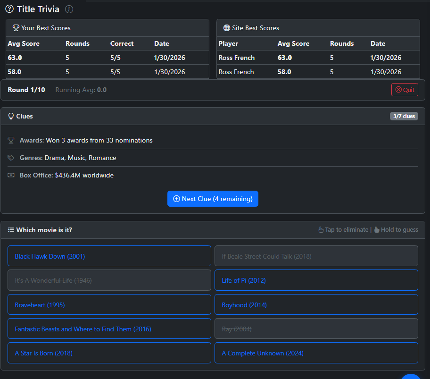
Task: Click the globe icon in Site Best Scores
Action: tap(226, 28)
